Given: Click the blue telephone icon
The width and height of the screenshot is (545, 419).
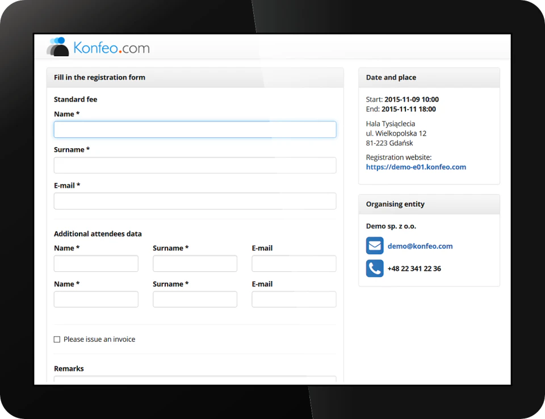Looking at the screenshot, I should point(374,268).
